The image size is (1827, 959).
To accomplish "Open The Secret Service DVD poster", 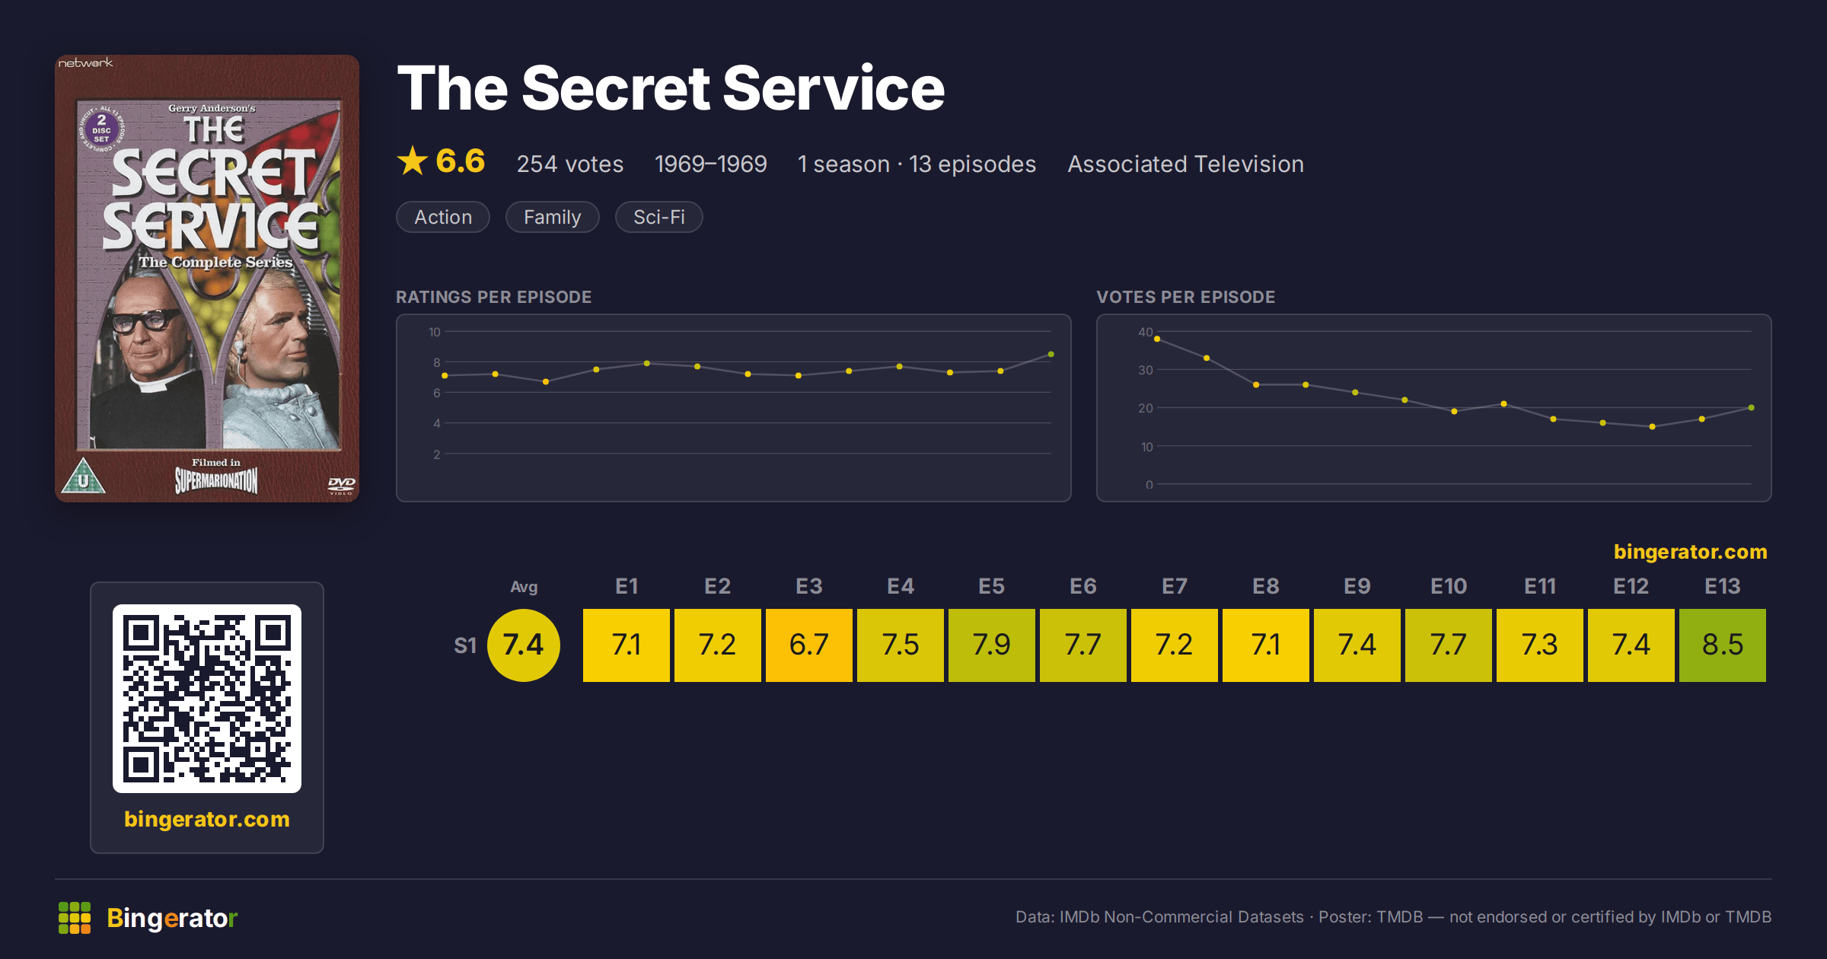I will [207, 279].
